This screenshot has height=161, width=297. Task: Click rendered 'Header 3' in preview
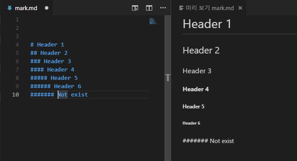197,71
